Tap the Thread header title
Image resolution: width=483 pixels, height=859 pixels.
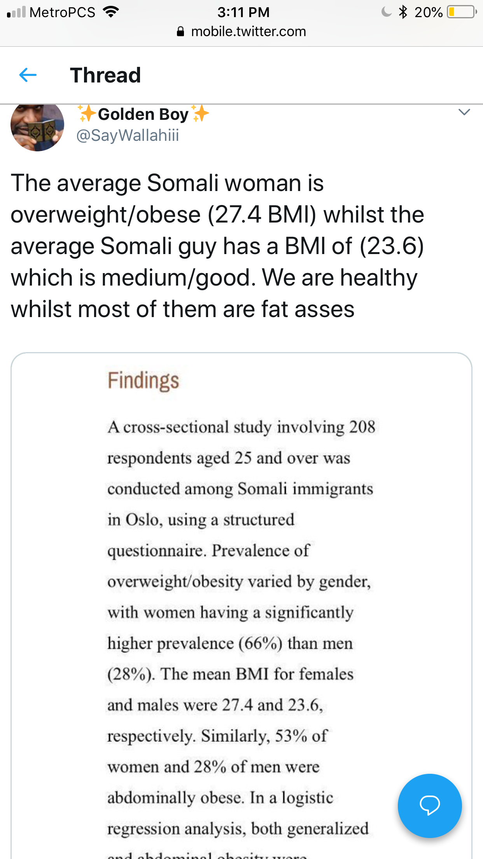tap(105, 75)
